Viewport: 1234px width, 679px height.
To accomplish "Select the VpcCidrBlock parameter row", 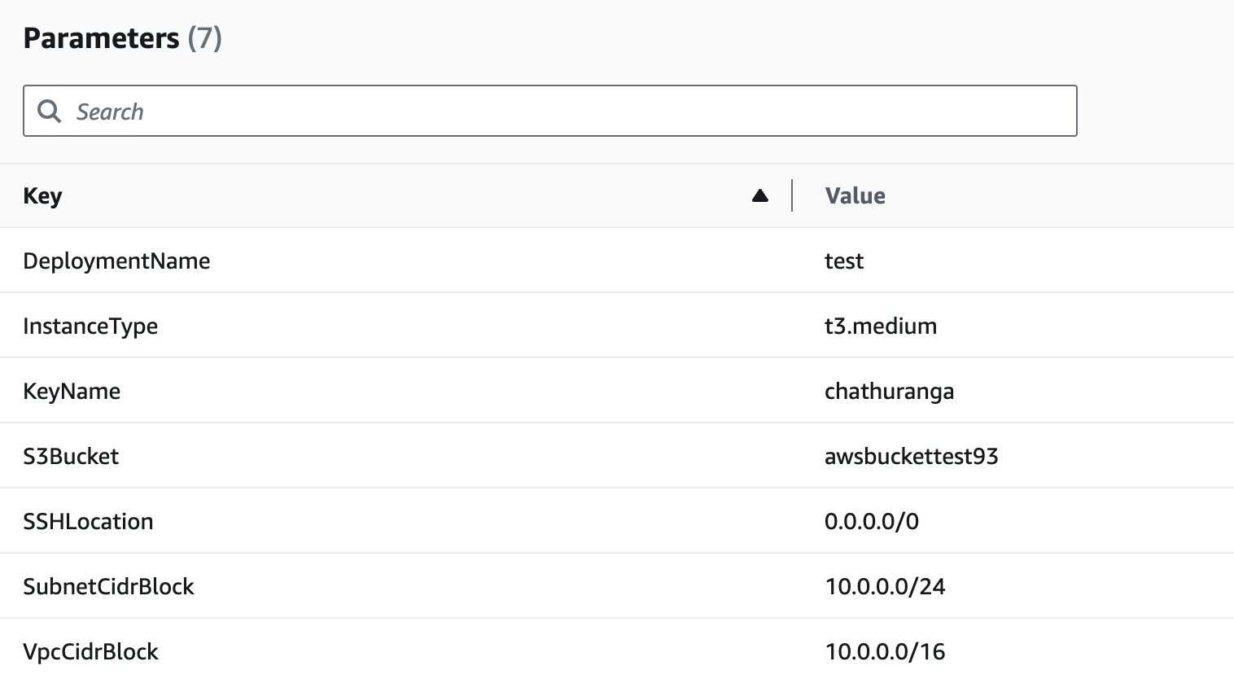I will coord(91,651).
